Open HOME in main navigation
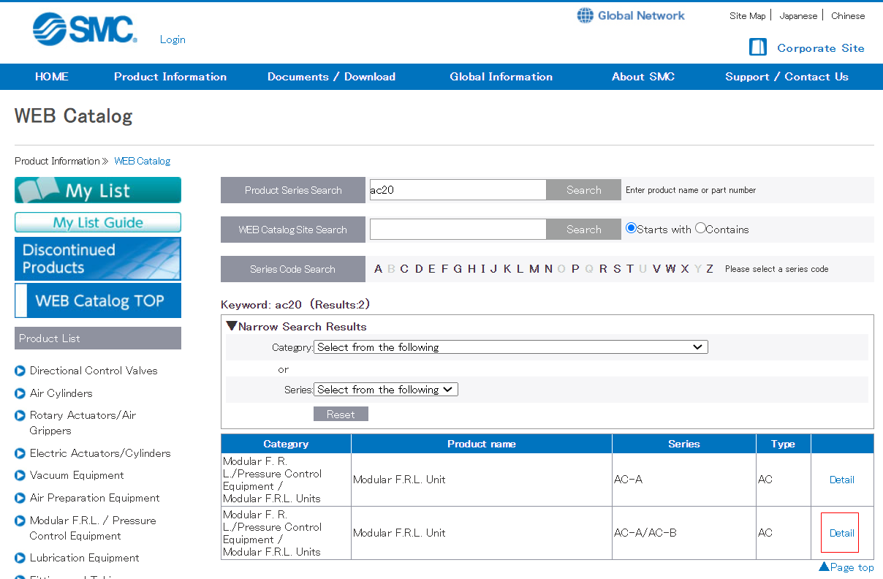Screen dimensions: 883x579 [52, 77]
